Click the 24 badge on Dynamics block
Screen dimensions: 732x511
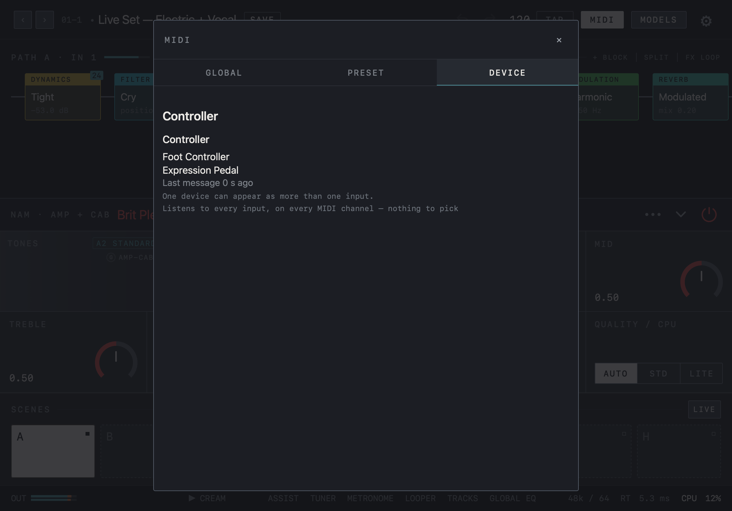coord(97,75)
